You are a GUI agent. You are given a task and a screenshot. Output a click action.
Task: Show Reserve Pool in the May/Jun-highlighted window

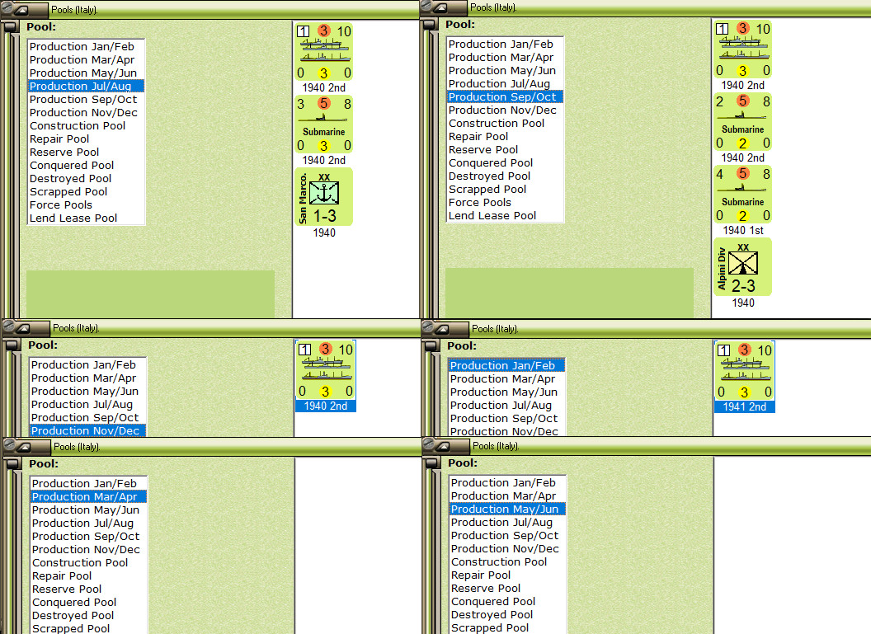click(x=507, y=589)
